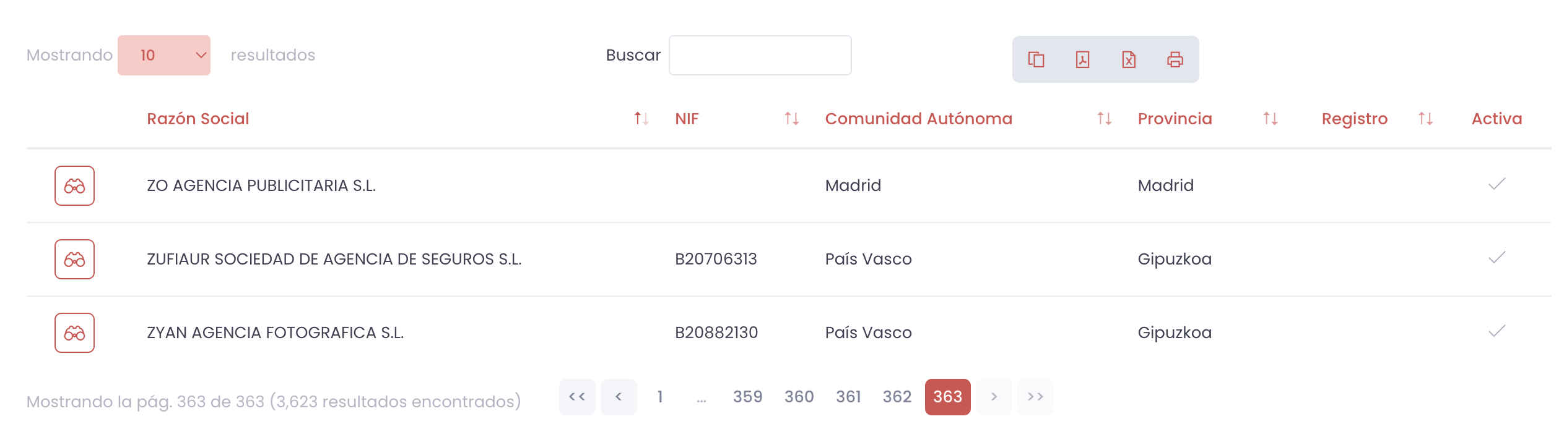View ZYAN AGENCIA FOTOGRAFICA S.L. details
The image size is (1564, 445).
[x=74, y=333]
